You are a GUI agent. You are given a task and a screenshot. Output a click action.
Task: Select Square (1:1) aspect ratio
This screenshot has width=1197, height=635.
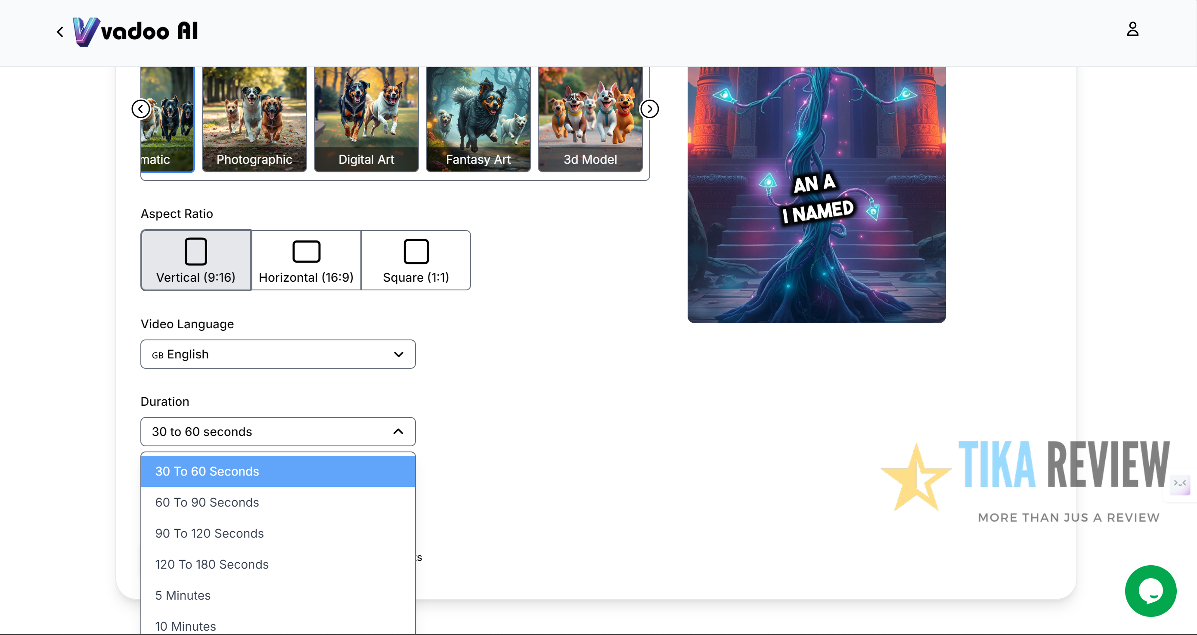click(x=416, y=260)
